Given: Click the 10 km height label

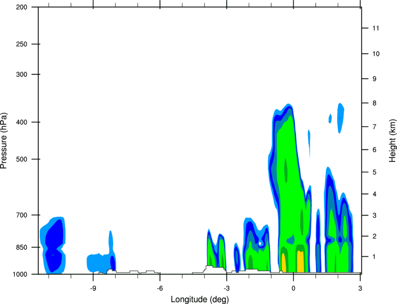Looking at the screenshot, I should tap(376, 54).
